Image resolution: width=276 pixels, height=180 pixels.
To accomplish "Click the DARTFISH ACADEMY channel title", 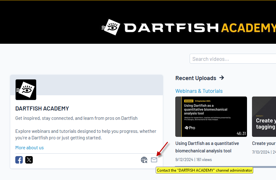I will (x=42, y=109).
